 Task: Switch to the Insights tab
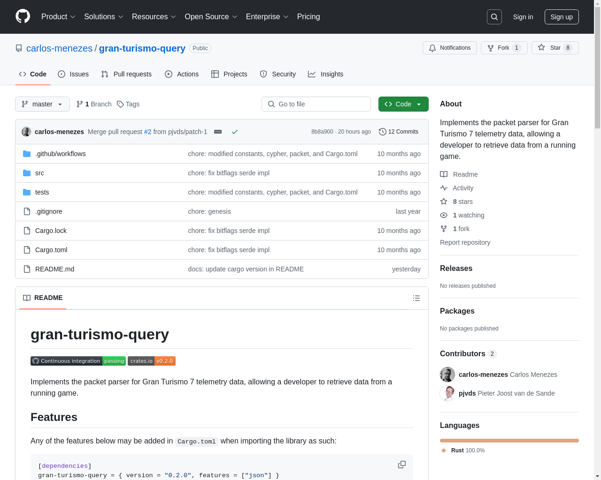[325, 74]
